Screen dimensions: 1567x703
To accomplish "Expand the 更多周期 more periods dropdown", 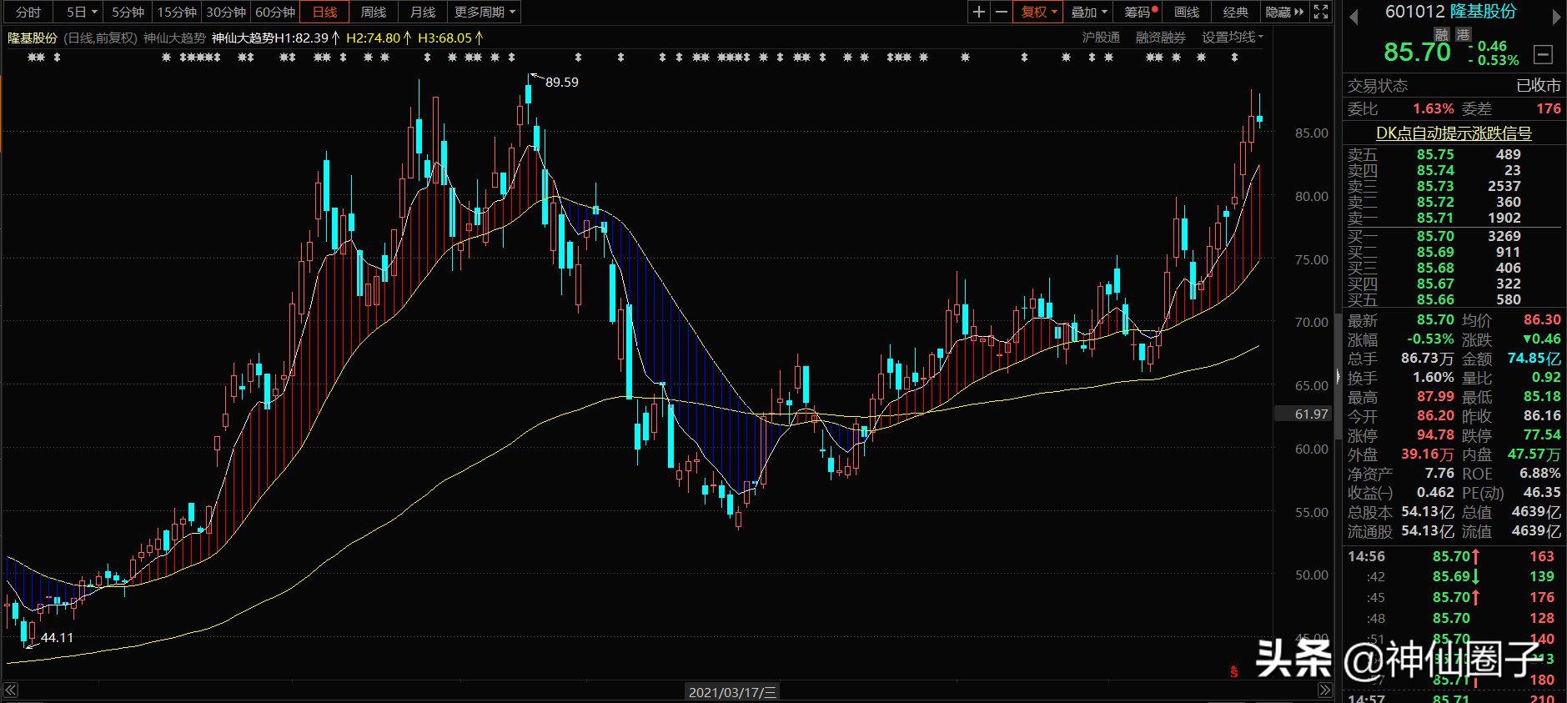I will (485, 12).
